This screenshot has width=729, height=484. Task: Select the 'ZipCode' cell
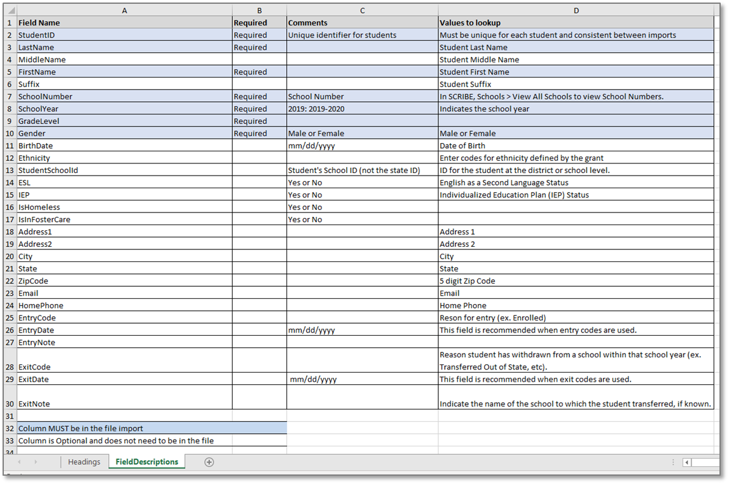(x=125, y=281)
